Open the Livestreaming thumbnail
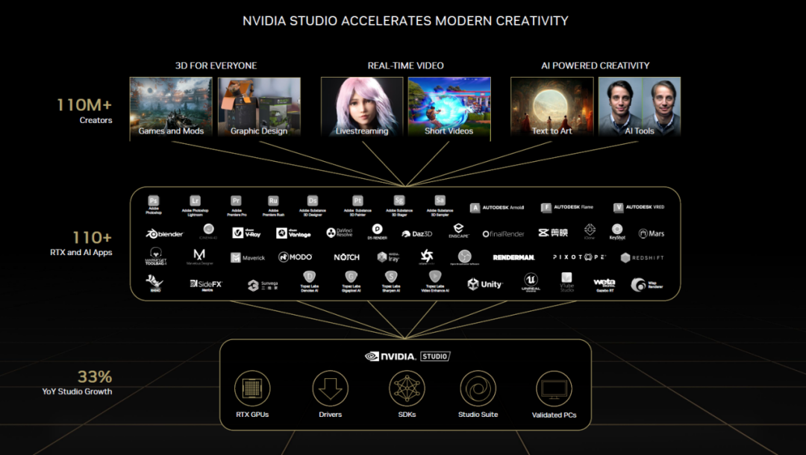Screen dimensions: 806x455 tap(362, 107)
